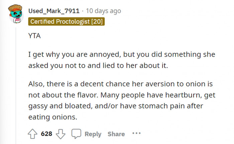Upvote the comment by Used_Mark_7911
234x144 pixels.
(x=33, y=134)
